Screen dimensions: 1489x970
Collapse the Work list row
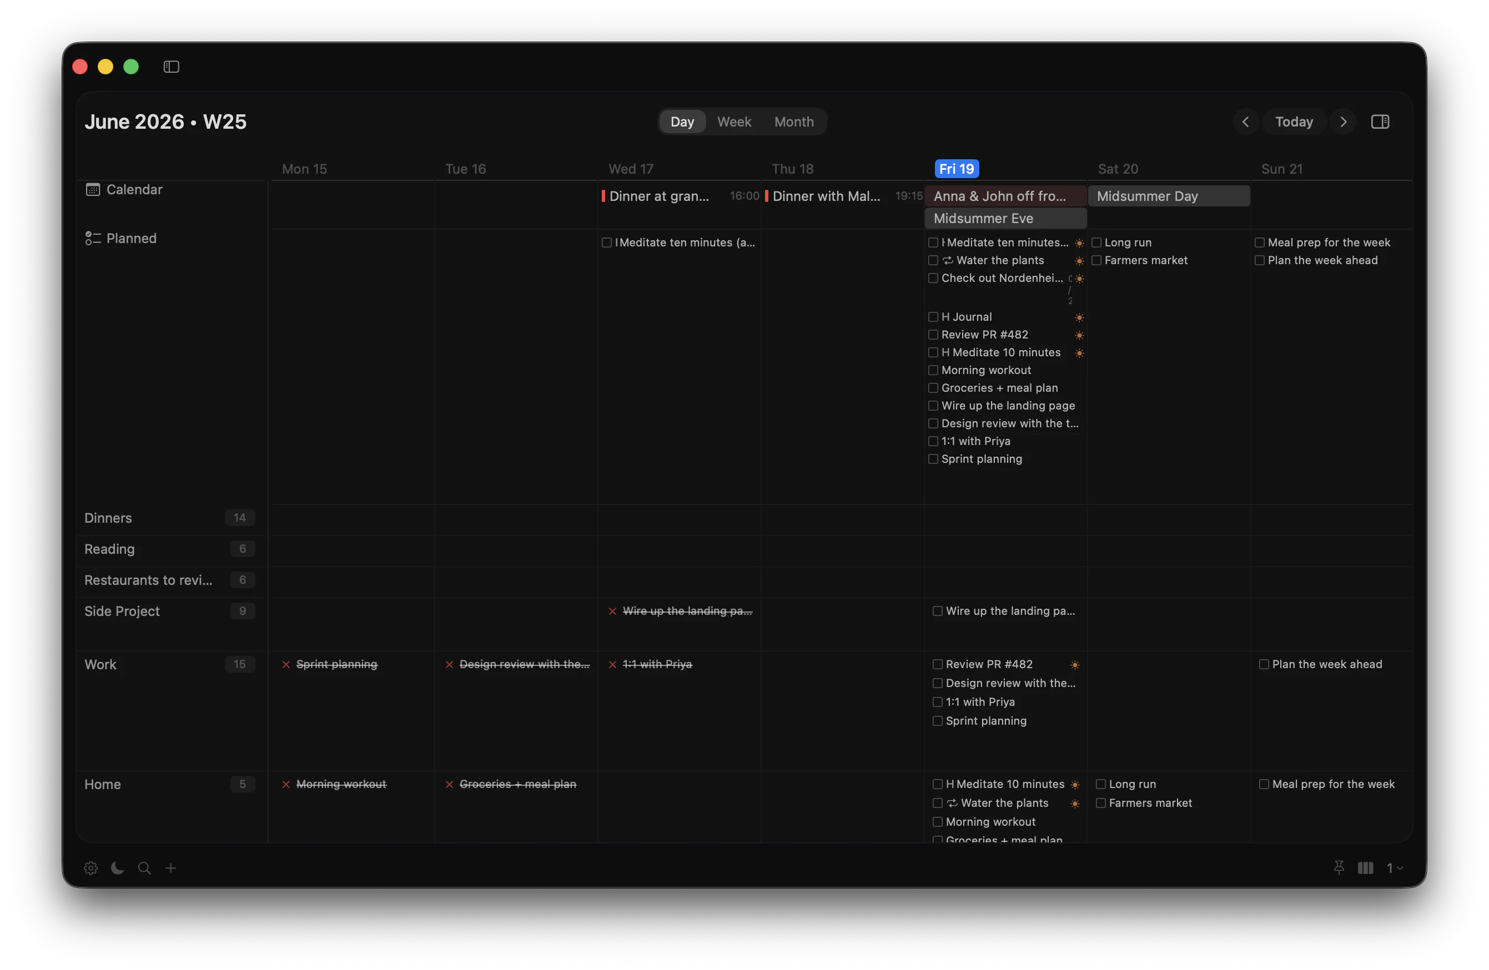point(169,664)
